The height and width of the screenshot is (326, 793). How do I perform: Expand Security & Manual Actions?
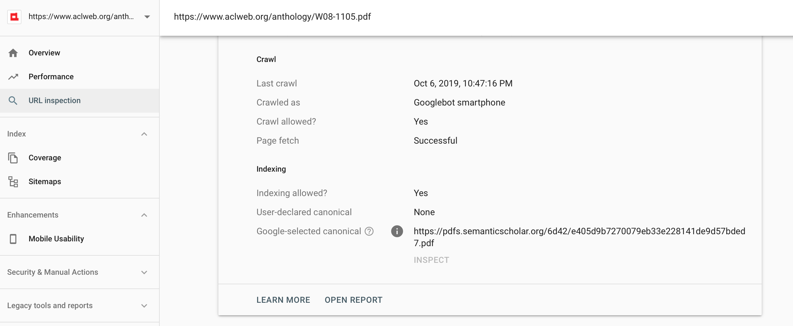click(x=144, y=272)
